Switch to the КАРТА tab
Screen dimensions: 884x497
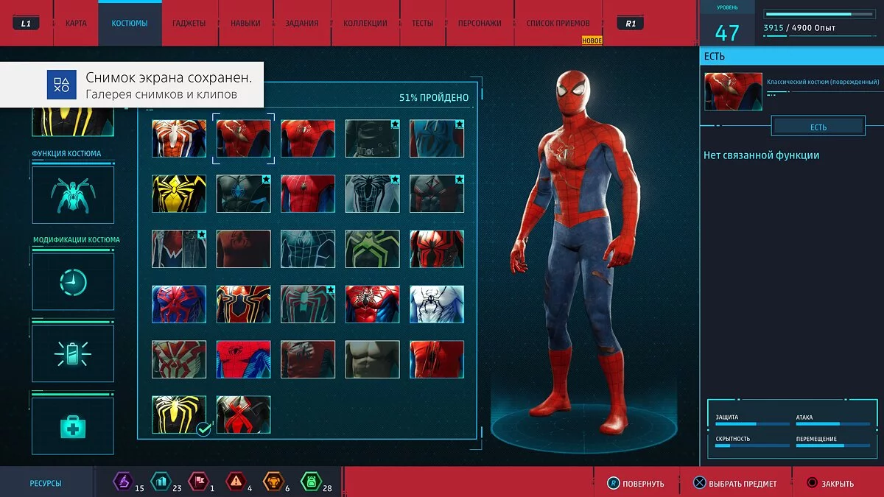(76, 23)
